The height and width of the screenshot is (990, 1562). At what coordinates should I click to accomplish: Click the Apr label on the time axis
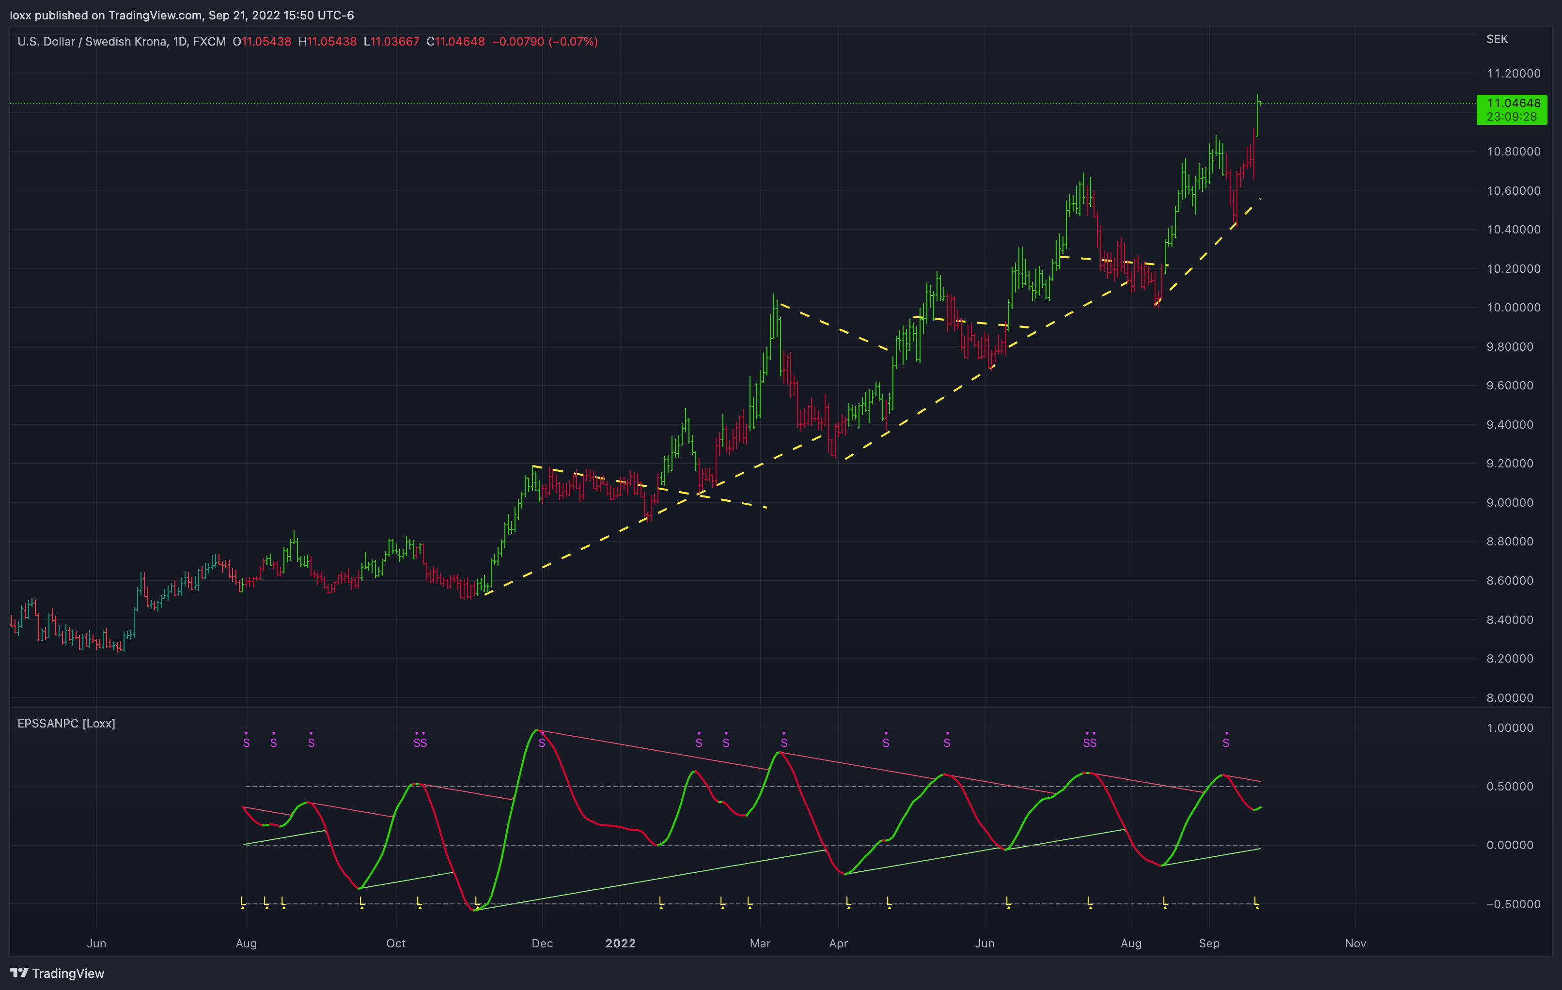tap(839, 944)
